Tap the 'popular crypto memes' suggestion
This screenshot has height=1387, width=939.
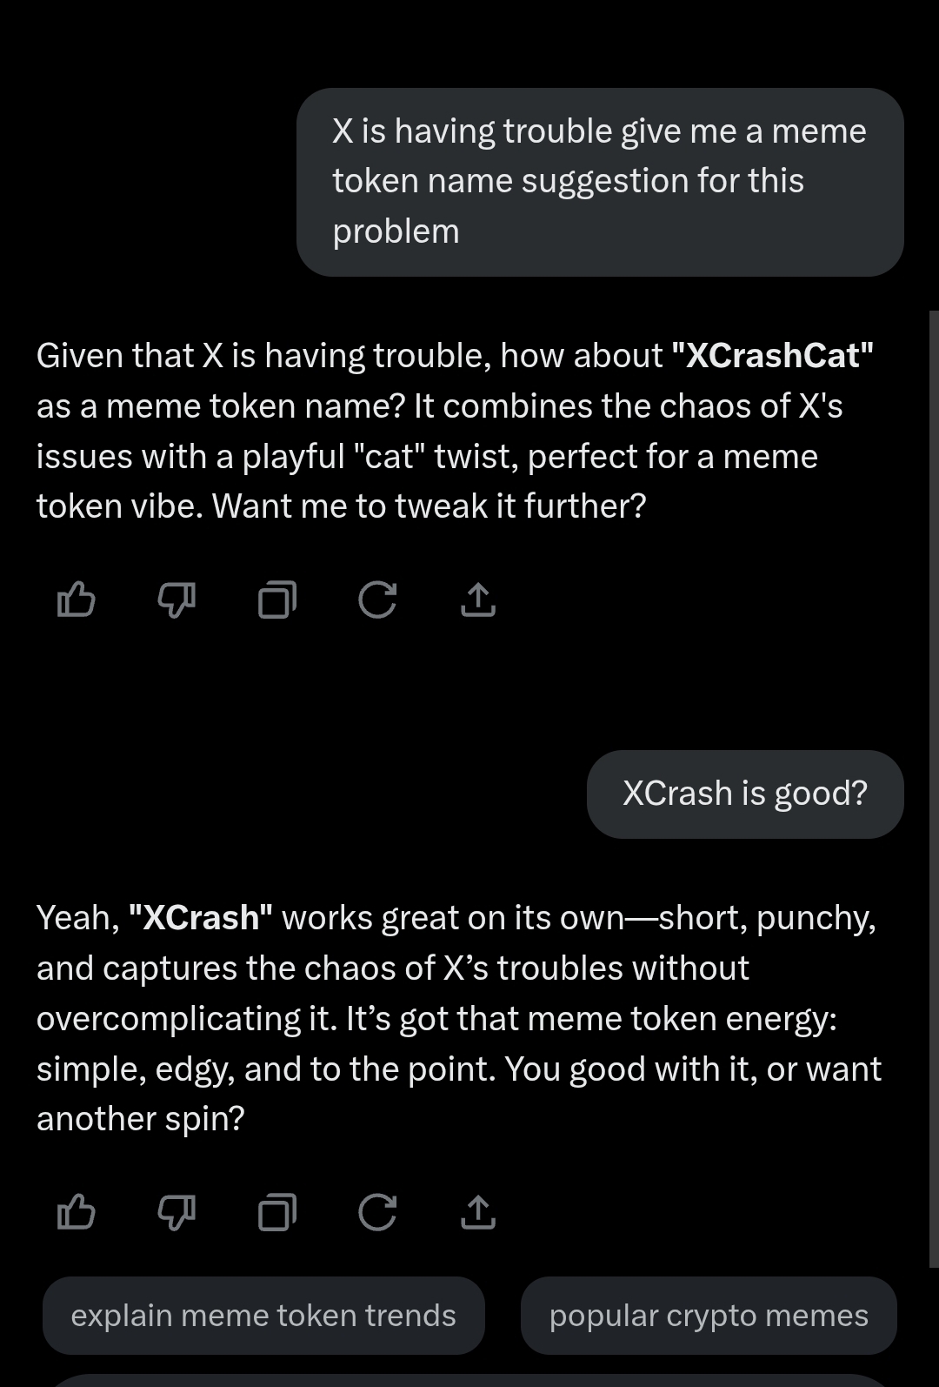point(708,1315)
